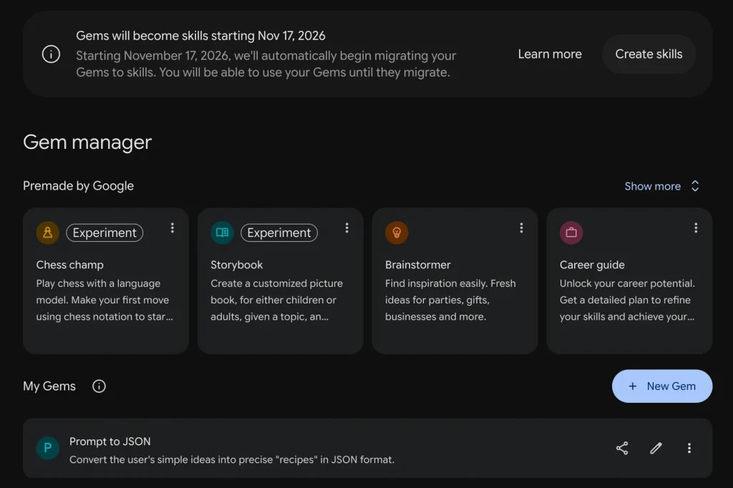Click the info icon in the migration banner
This screenshot has height=488, width=733.
click(x=51, y=54)
